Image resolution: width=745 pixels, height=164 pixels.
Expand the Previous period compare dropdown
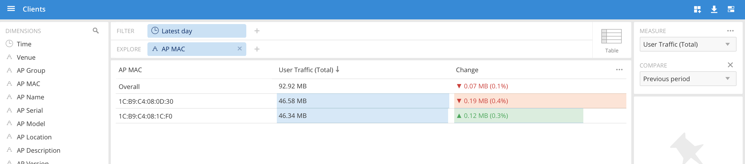pos(688,79)
